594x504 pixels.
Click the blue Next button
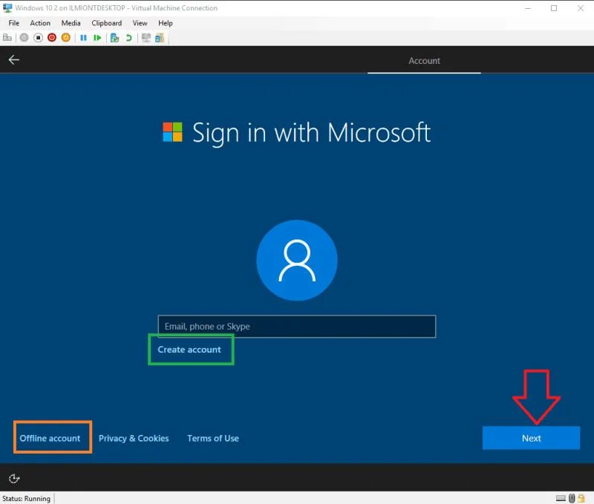click(x=531, y=438)
